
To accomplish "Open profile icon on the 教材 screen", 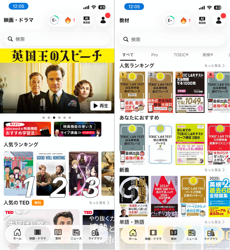I will [219, 20].
